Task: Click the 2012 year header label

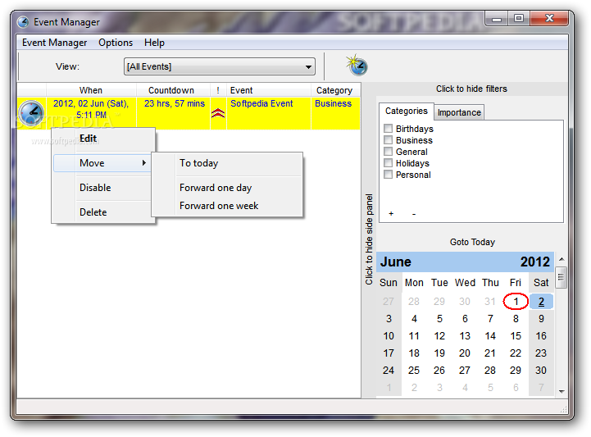Action: click(x=535, y=262)
